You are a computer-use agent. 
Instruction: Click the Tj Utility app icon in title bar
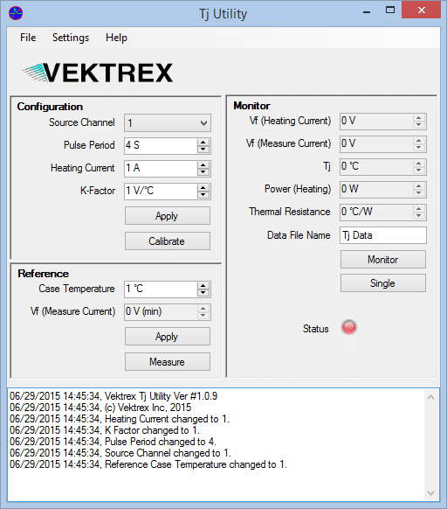(15, 13)
